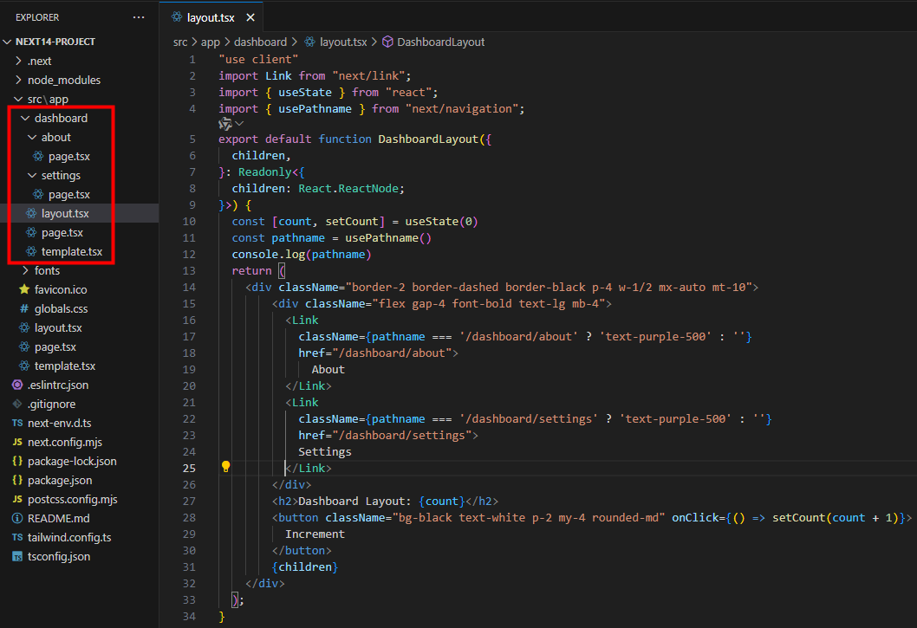
Task: Collapse the src\app folder
Action: pos(19,99)
